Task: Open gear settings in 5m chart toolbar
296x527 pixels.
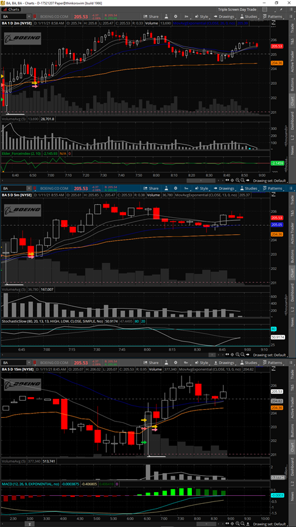Action: click(x=175, y=188)
